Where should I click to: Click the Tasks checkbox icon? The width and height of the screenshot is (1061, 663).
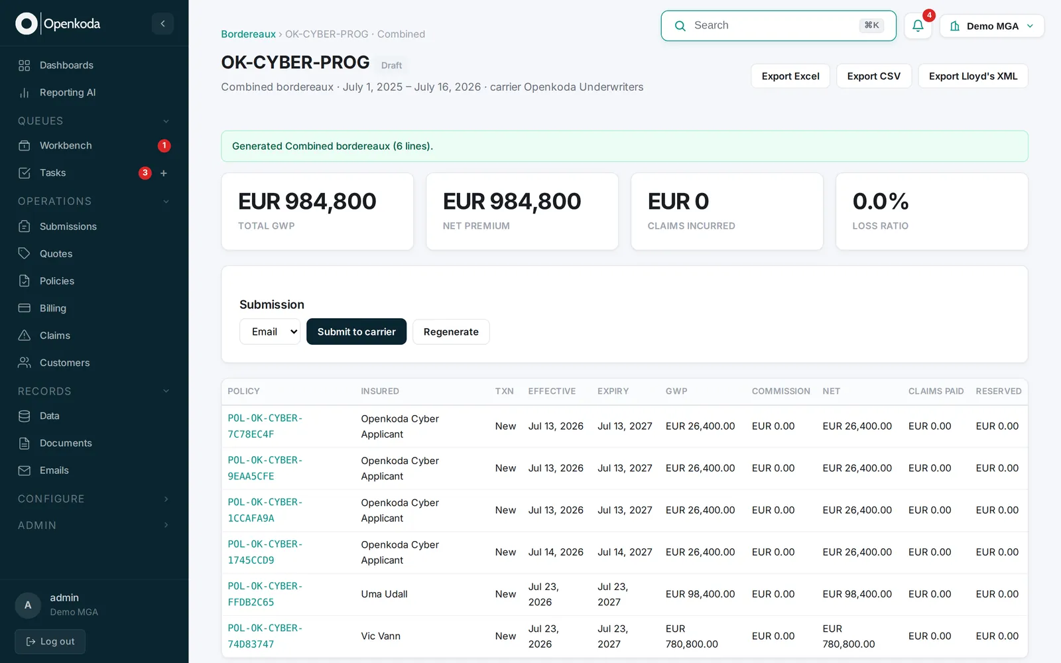(x=25, y=172)
